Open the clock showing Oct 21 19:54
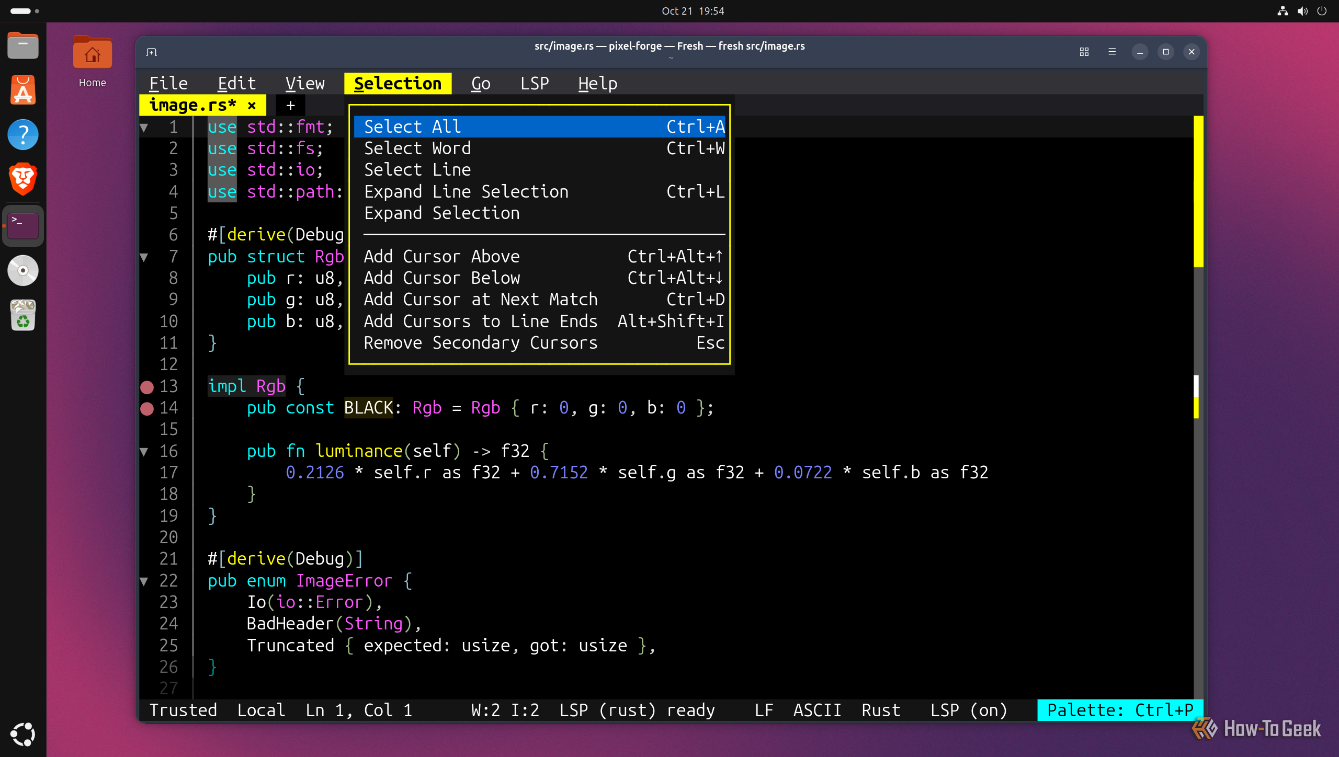Screen dimensions: 1339x757 click(693, 11)
